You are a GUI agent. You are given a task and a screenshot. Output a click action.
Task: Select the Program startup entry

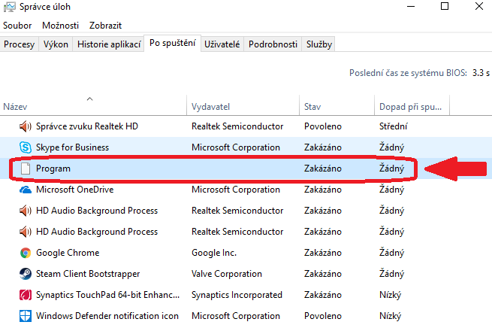(246, 169)
